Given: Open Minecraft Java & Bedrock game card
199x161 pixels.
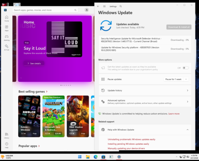Looking at the screenshot, I should [x=53, y=116].
